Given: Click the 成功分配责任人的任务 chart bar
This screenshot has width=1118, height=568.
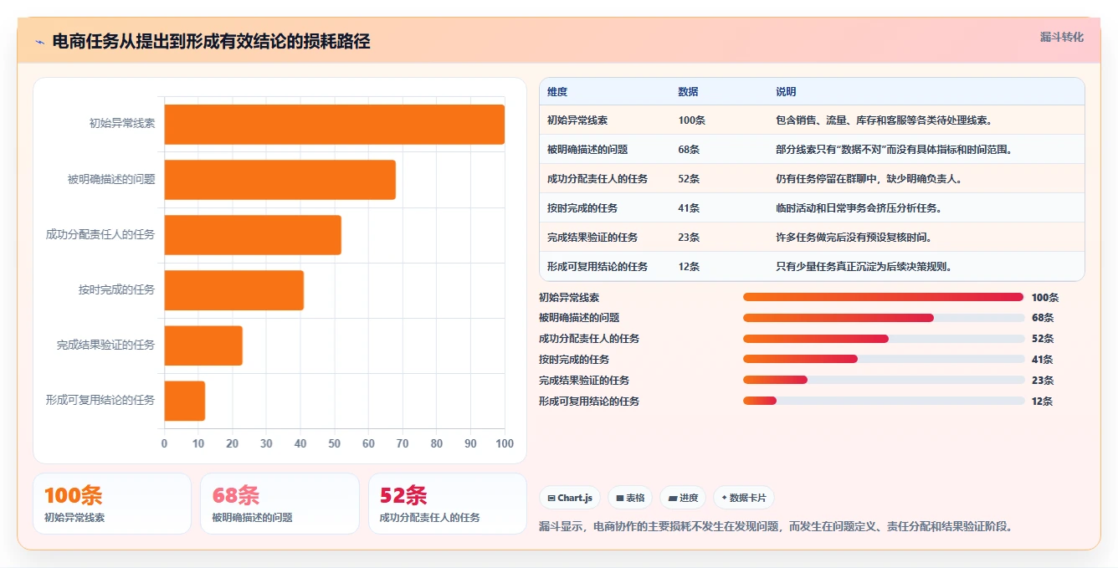Looking at the screenshot, I should (253, 234).
